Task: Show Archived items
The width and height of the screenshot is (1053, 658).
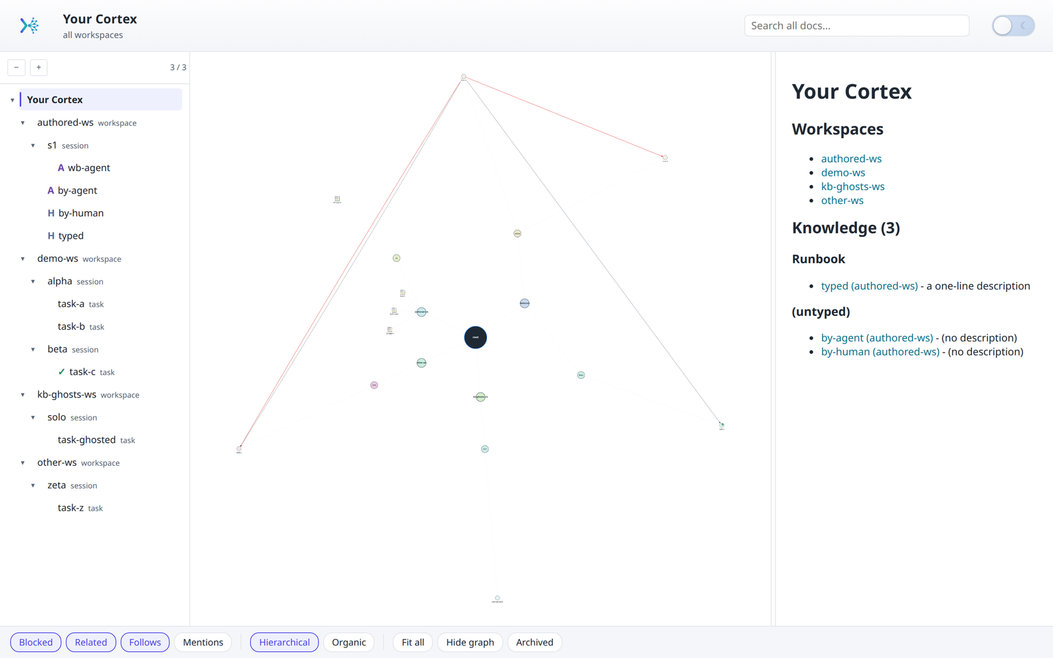Action: click(x=534, y=642)
